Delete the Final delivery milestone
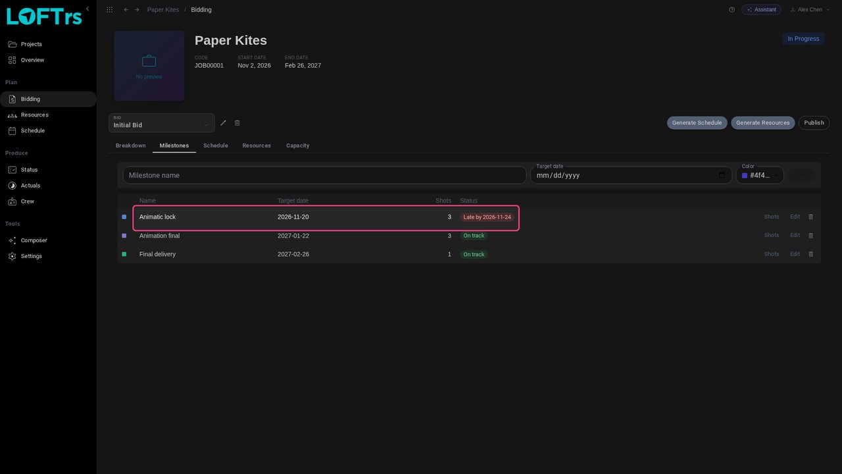Image resolution: width=842 pixels, height=474 pixels. 810,254
